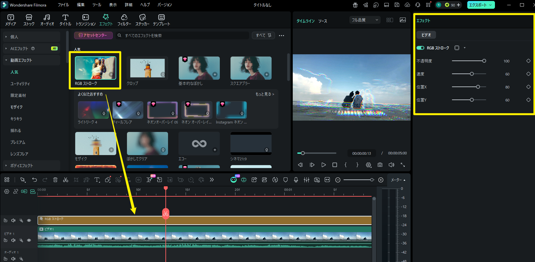Open the 編集 menu

point(81,5)
